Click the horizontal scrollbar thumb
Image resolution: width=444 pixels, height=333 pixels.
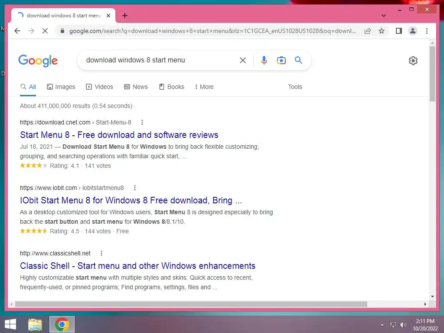(191, 304)
